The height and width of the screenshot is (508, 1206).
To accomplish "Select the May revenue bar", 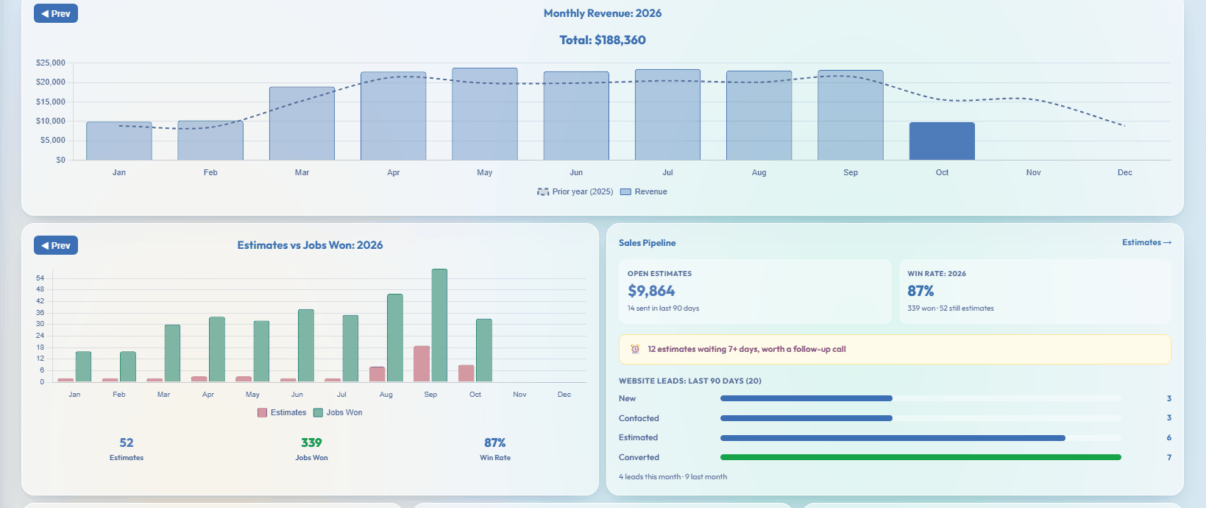I will [x=485, y=114].
